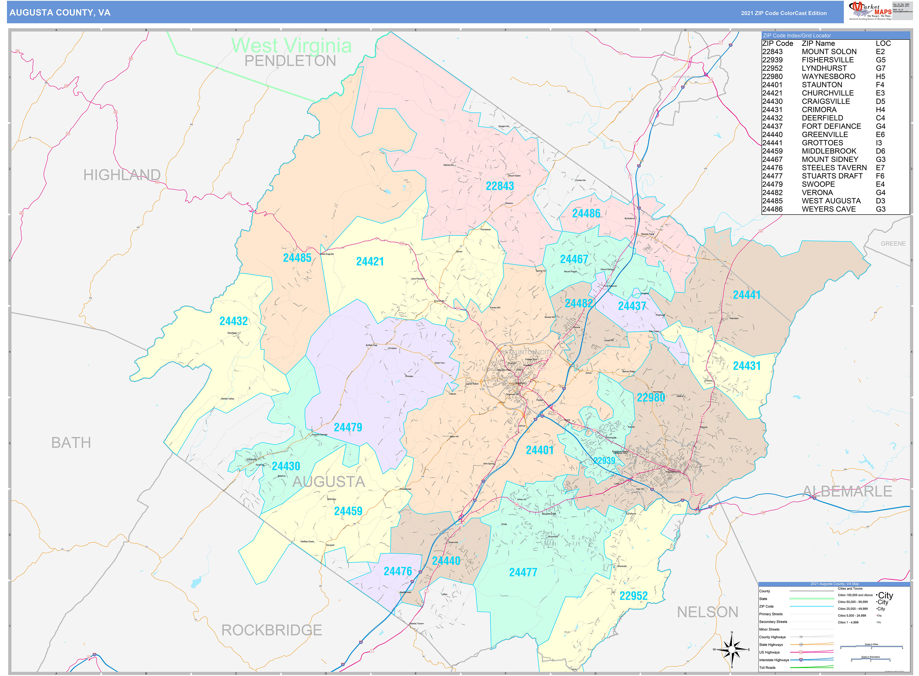Click the Scale in Miles bar

871,646
